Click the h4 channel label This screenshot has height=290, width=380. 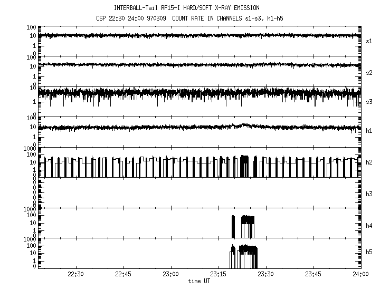coord(369,226)
